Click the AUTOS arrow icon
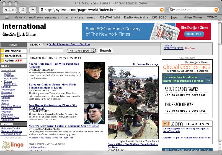The width and height of the screenshot is (222, 155). (x=2, y=60)
